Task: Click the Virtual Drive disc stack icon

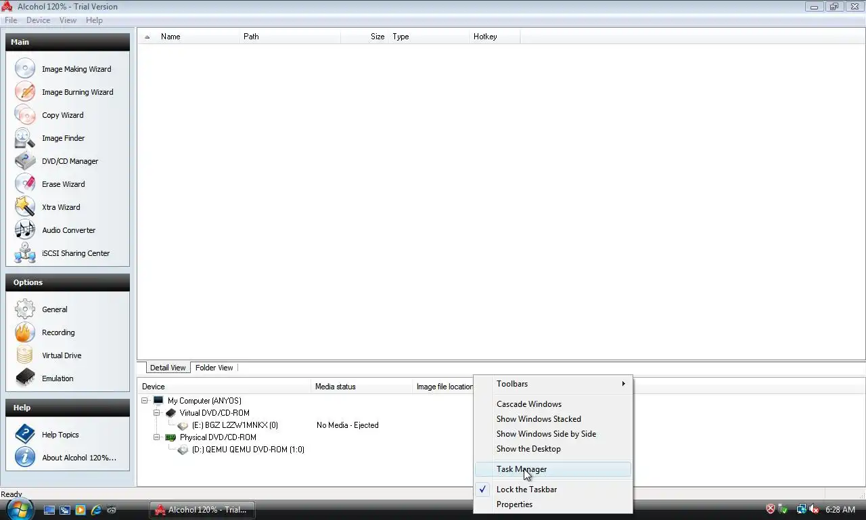Action: 25,355
